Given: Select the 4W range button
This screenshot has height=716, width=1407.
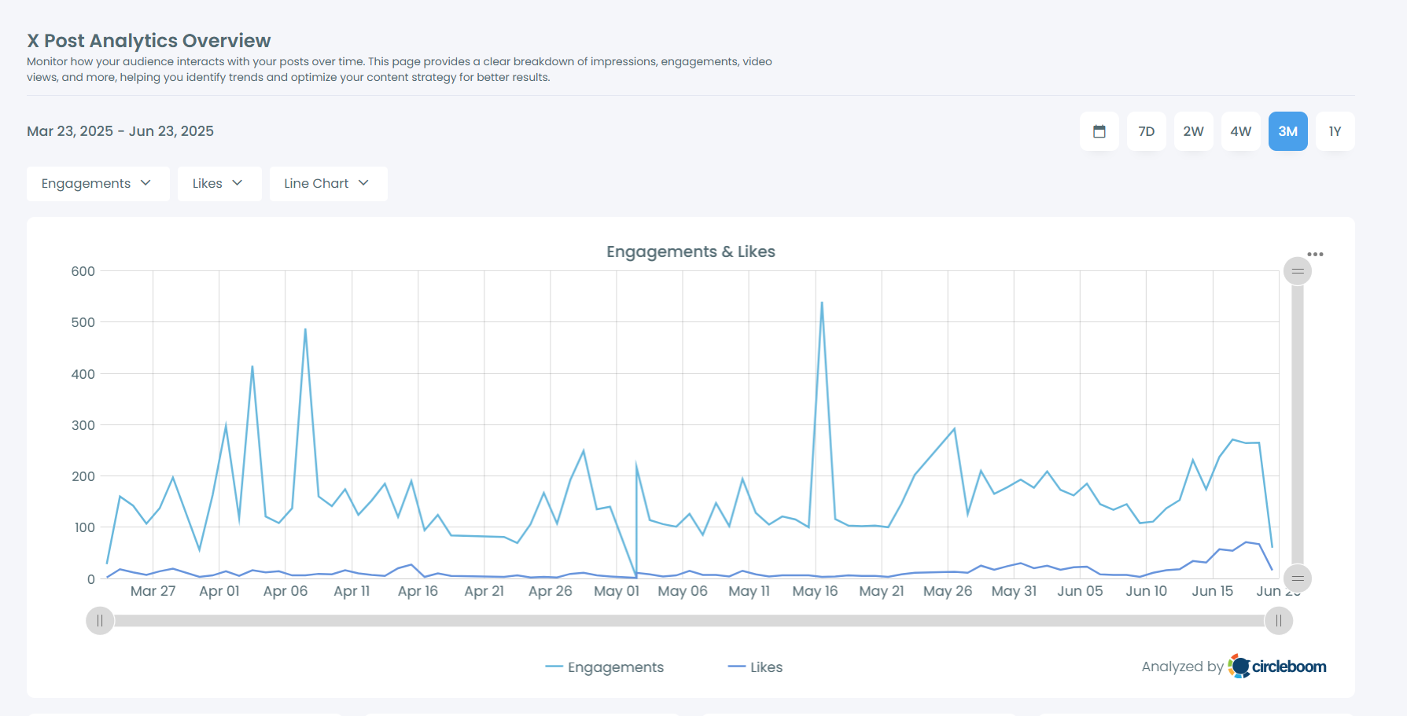Looking at the screenshot, I should point(1240,131).
